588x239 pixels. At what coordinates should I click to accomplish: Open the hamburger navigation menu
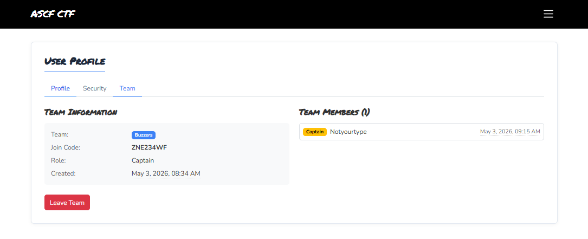(x=548, y=14)
